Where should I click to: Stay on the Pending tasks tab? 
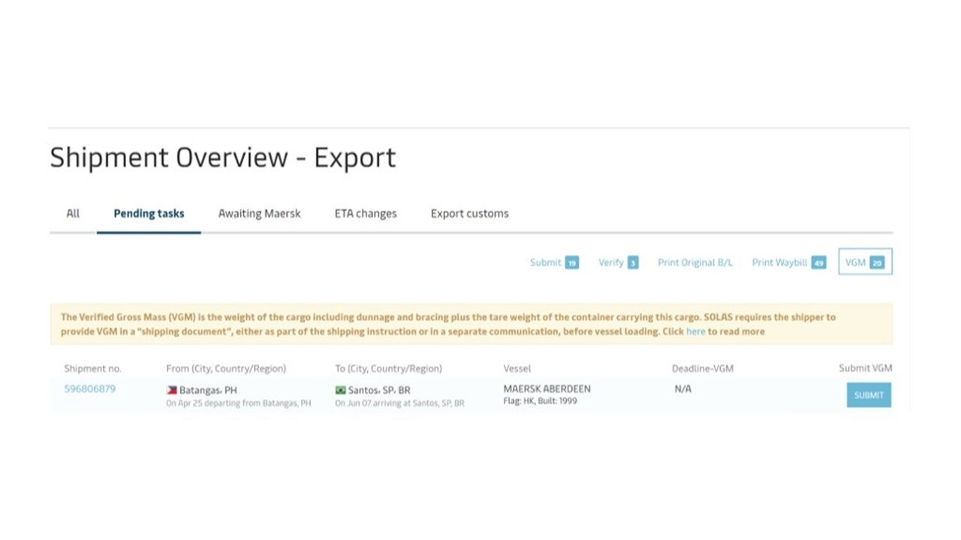pyautogui.click(x=148, y=213)
